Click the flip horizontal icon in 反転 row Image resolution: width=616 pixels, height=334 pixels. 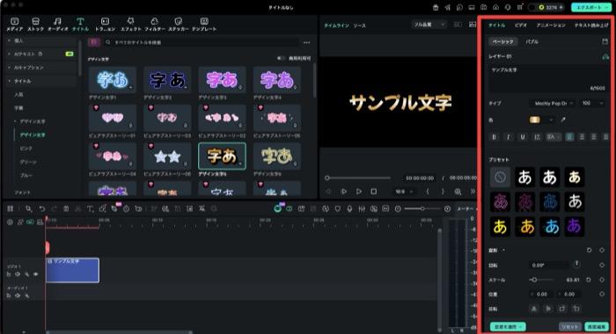[x=534, y=309]
